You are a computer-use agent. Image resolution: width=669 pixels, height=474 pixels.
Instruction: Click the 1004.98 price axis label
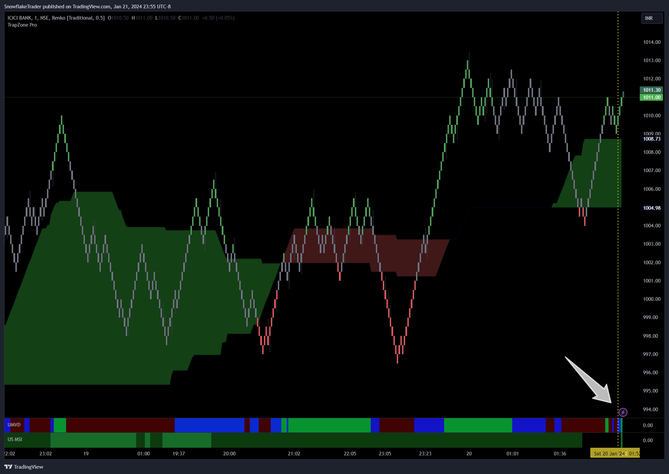(651, 208)
